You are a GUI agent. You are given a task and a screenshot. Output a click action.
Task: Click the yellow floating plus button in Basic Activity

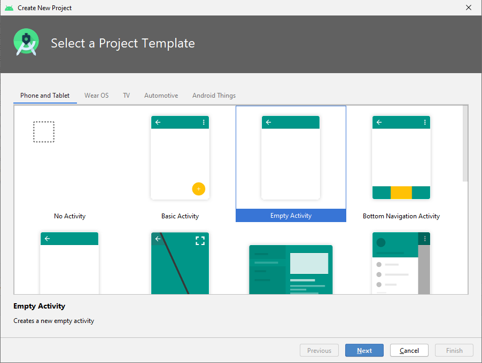(198, 188)
